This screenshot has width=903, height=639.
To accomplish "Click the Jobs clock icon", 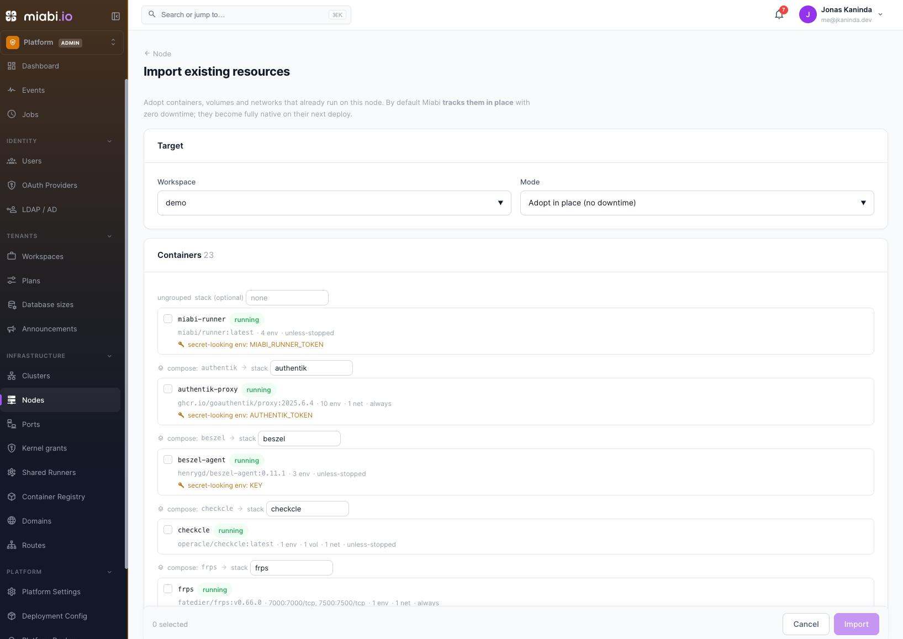I will coord(12,114).
